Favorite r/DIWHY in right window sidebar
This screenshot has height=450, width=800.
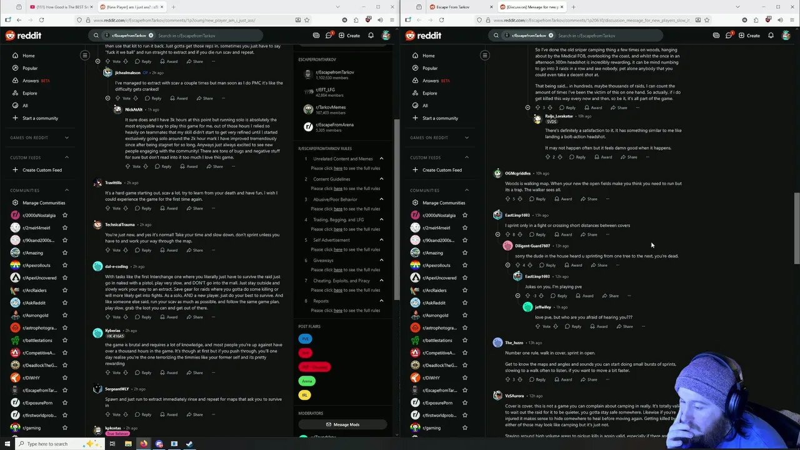[464, 377]
